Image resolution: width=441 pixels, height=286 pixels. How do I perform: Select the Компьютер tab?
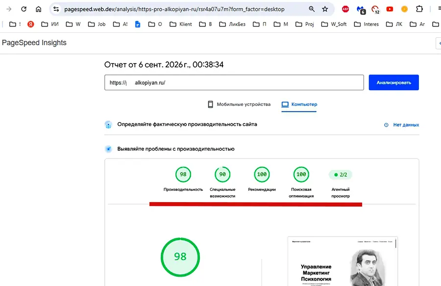click(299, 104)
